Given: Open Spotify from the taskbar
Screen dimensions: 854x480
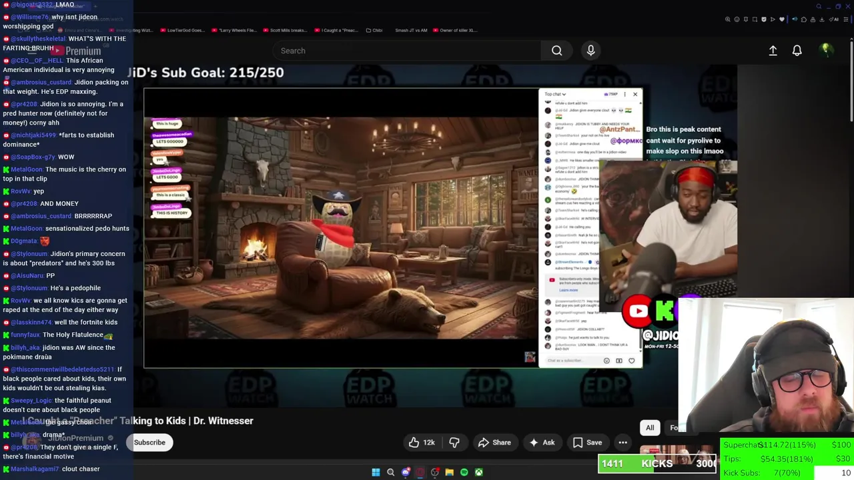Looking at the screenshot, I should click(464, 472).
